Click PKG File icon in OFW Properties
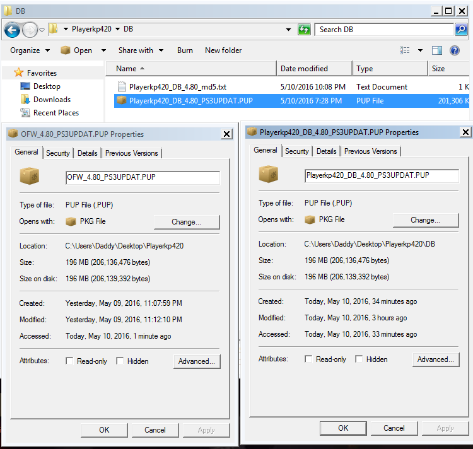Image resolution: width=473 pixels, height=449 pixels. tap(71, 221)
